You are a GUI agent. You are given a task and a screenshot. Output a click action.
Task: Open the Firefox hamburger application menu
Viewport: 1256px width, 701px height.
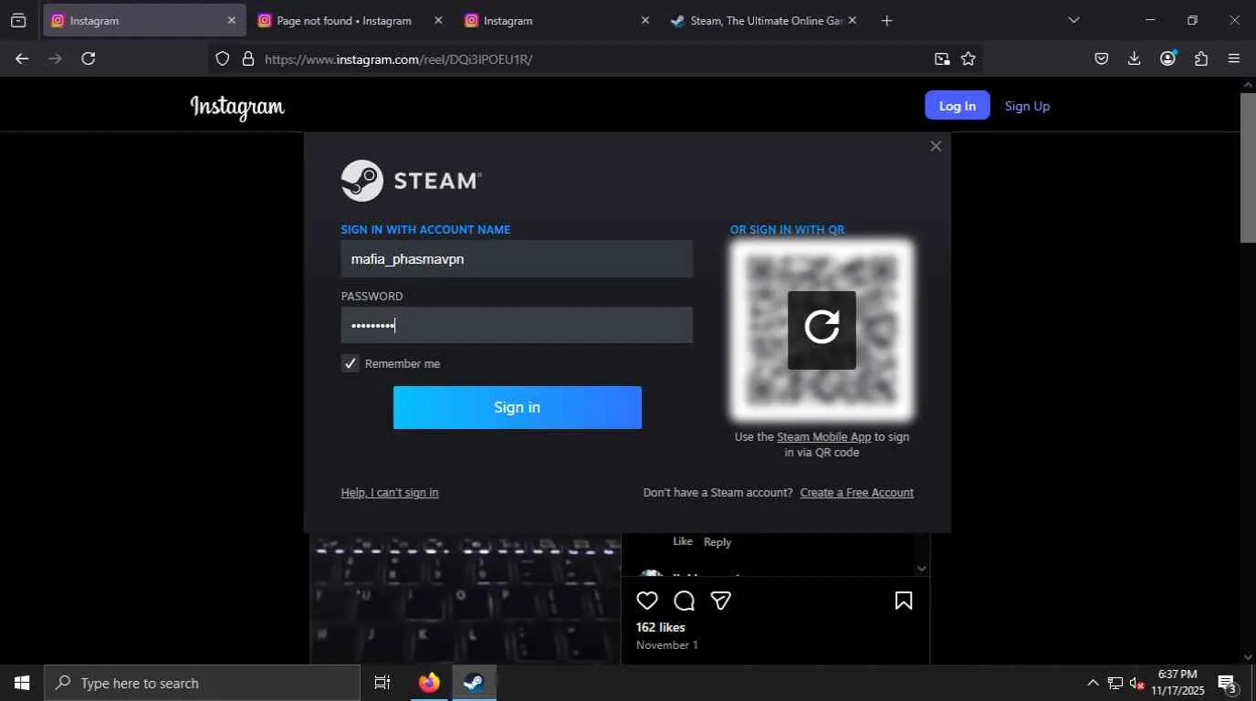pos(1234,58)
